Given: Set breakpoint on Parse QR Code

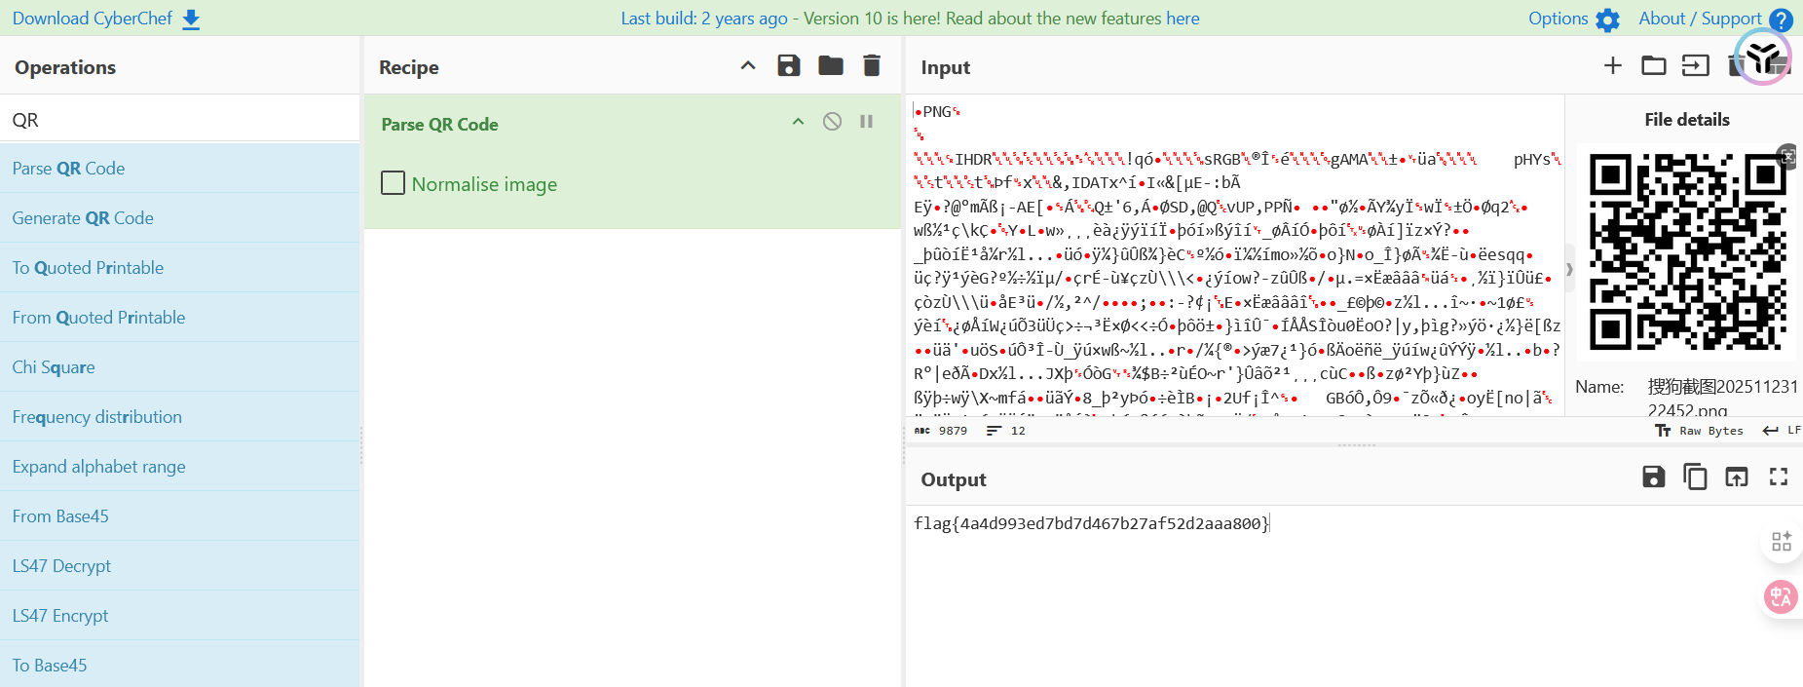Looking at the screenshot, I should point(866,122).
